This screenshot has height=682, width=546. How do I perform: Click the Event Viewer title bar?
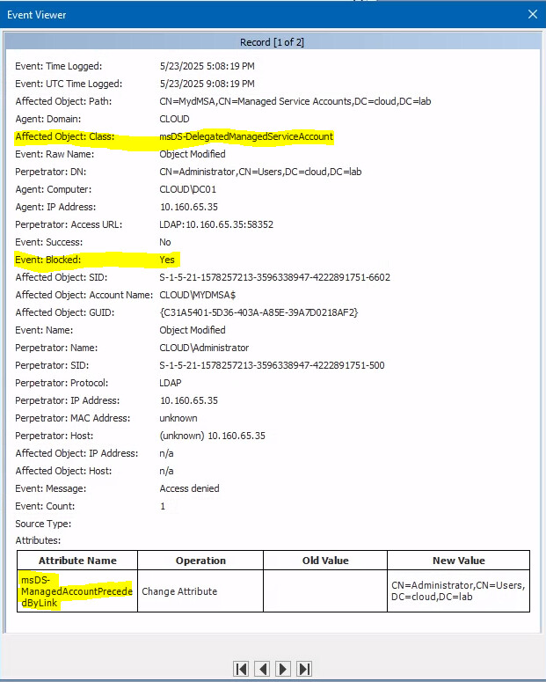pos(220,14)
